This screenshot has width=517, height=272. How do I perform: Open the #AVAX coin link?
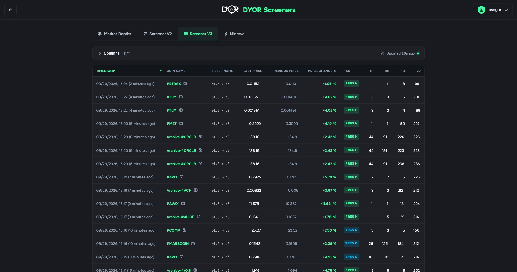tap(173, 204)
